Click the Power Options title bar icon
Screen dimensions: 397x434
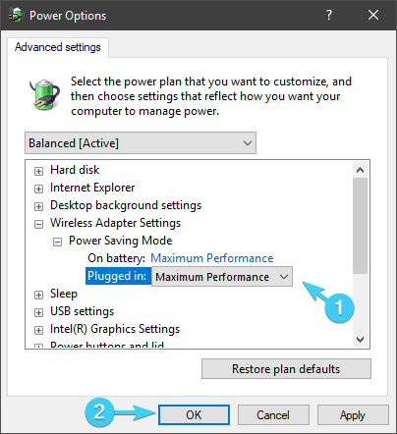point(16,15)
